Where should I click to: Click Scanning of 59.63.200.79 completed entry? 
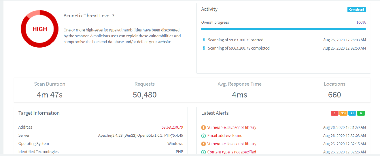239,48
